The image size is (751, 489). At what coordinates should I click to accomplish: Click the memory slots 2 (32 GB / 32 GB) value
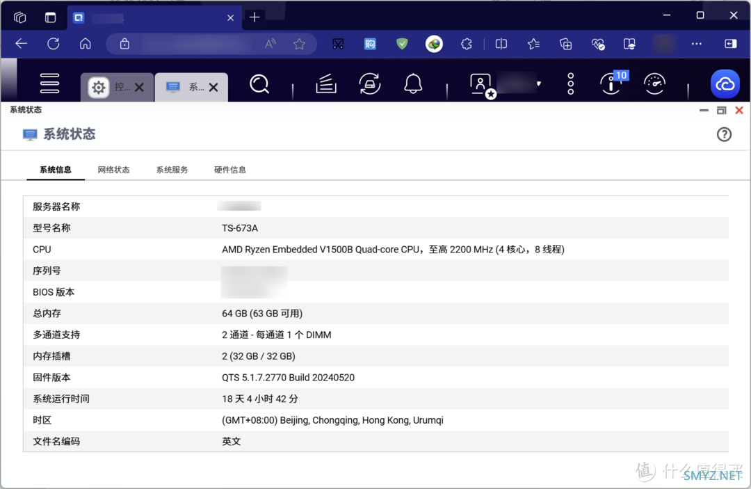click(259, 356)
